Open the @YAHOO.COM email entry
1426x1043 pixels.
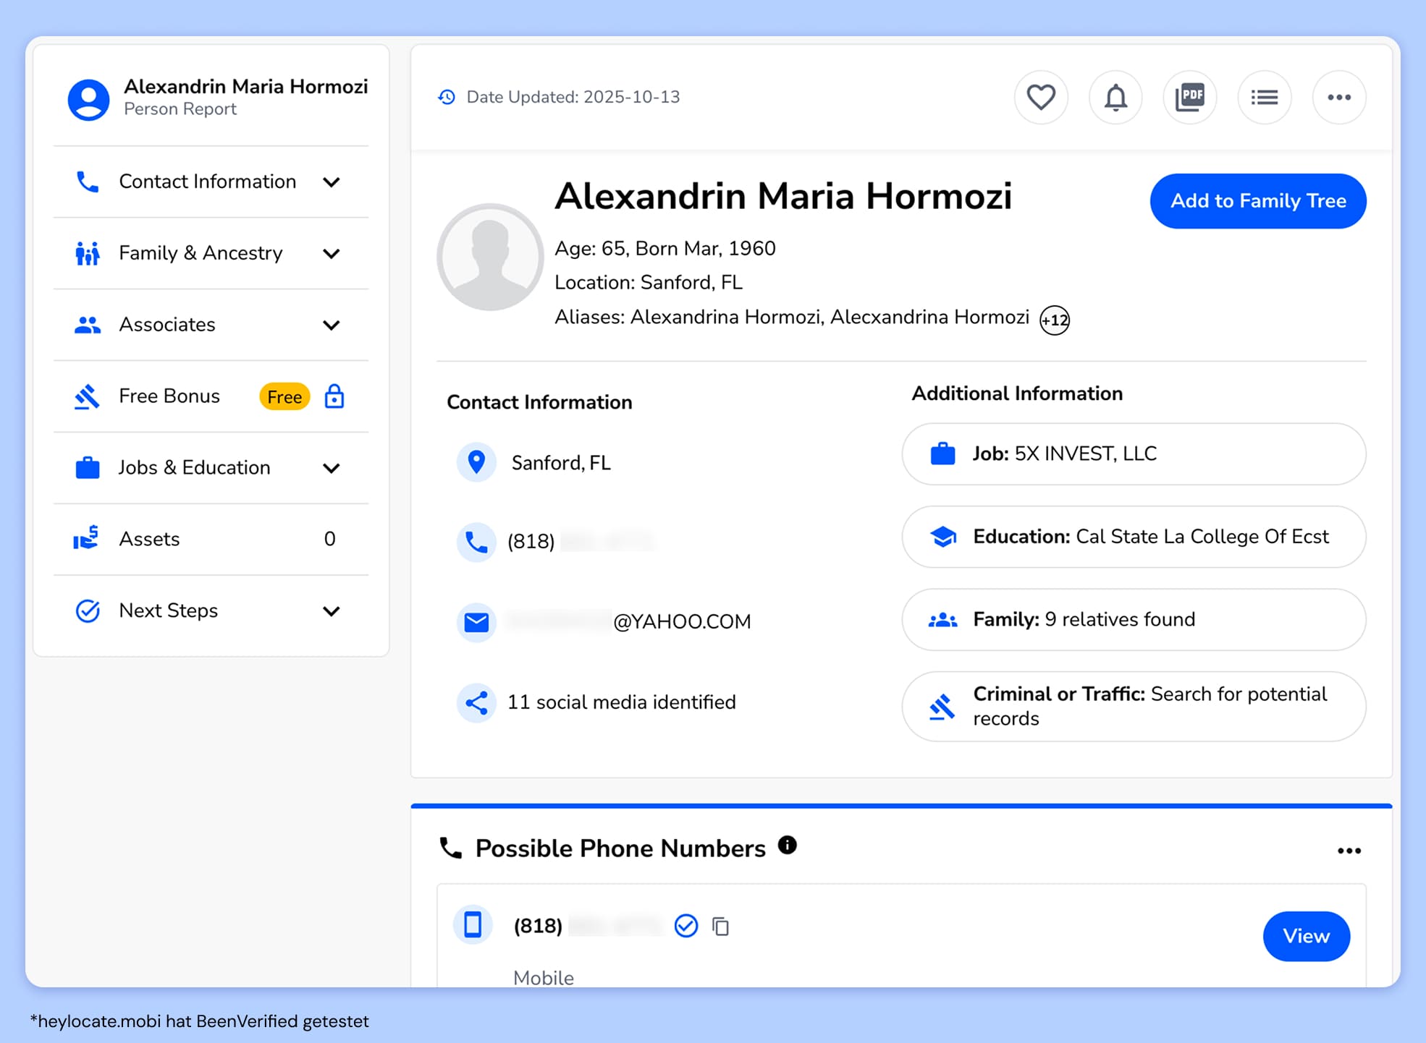(628, 621)
